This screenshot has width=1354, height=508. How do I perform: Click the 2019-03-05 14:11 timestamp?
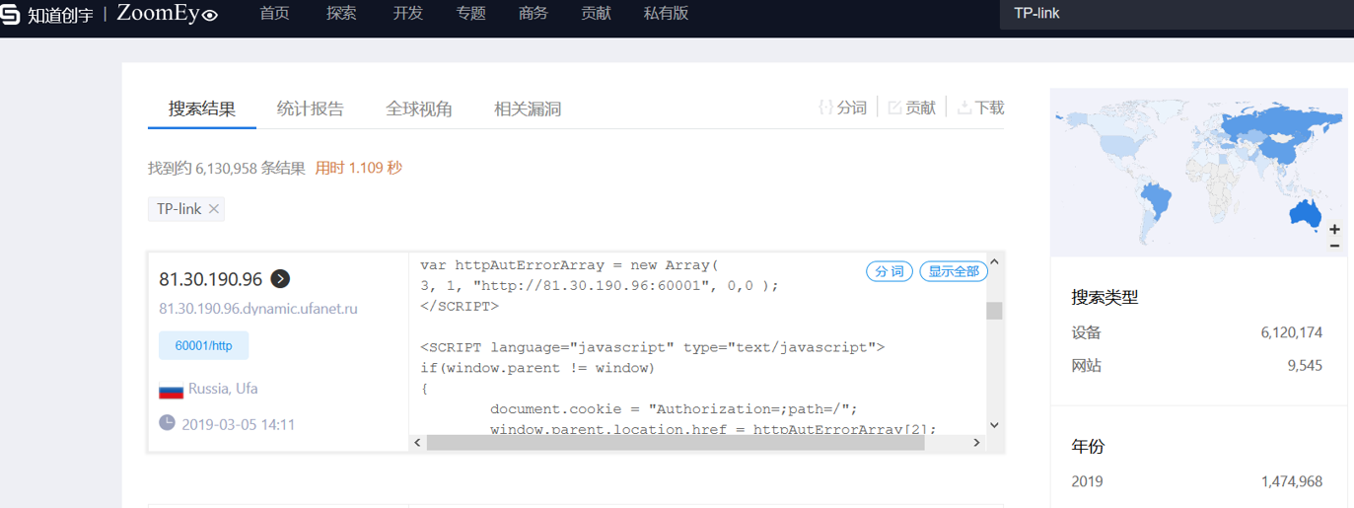click(239, 425)
